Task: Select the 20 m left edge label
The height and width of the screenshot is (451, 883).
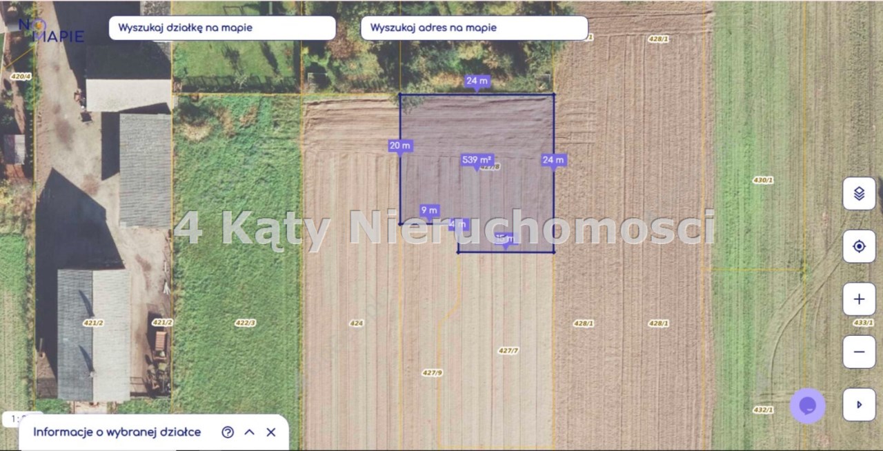Action: click(400, 146)
